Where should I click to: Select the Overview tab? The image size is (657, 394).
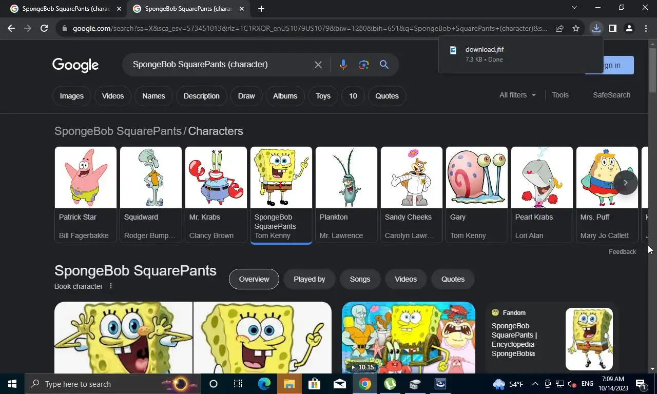pyautogui.click(x=254, y=279)
